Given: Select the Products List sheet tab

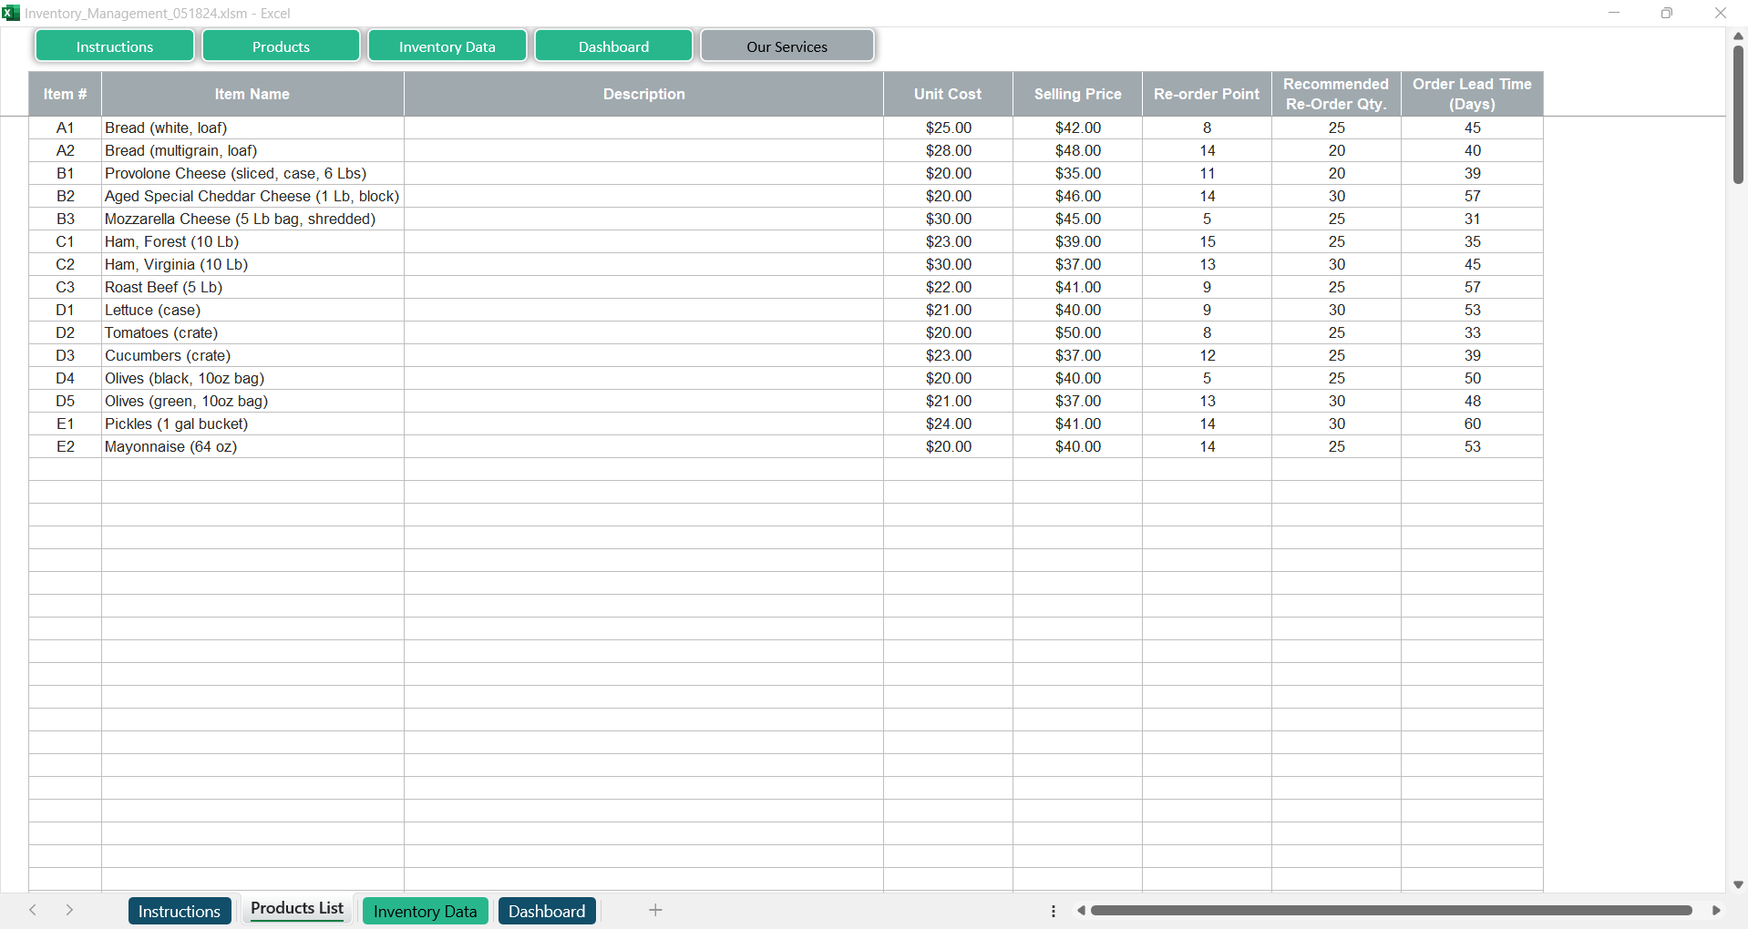Looking at the screenshot, I should coord(297,909).
